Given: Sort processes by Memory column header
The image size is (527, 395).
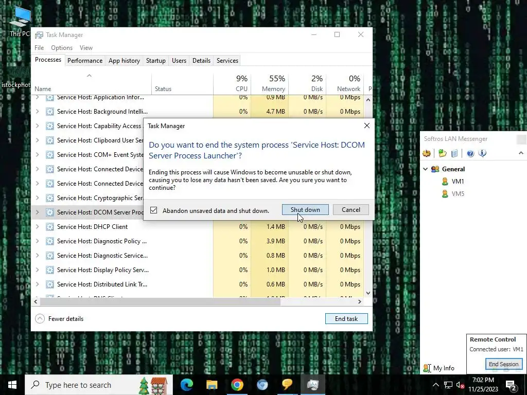Looking at the screenshot, I should tap(270, 83).
